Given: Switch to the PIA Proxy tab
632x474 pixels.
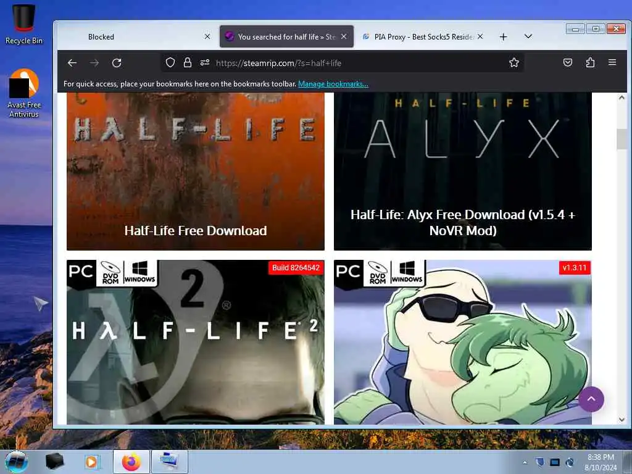Looking at the screenshot, I should tap(422, 36).
